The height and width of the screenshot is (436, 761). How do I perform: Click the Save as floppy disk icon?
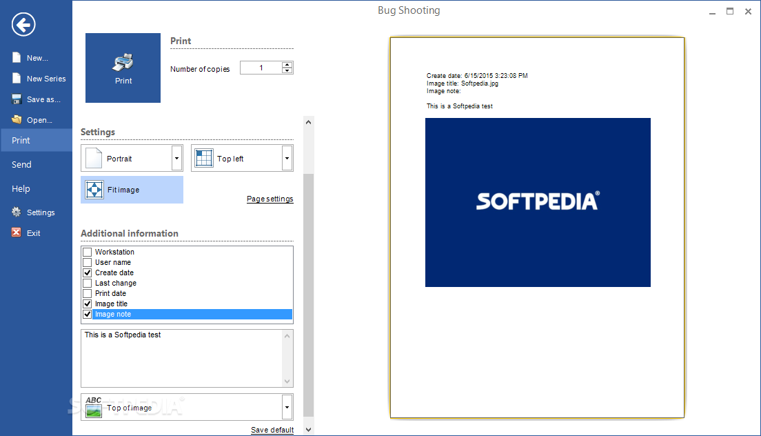(x=17, y=99)
